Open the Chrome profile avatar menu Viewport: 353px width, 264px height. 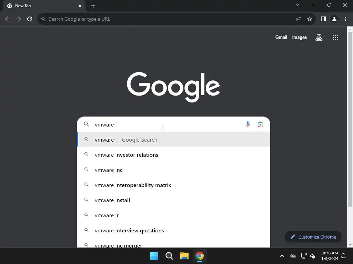click(334, 19)
